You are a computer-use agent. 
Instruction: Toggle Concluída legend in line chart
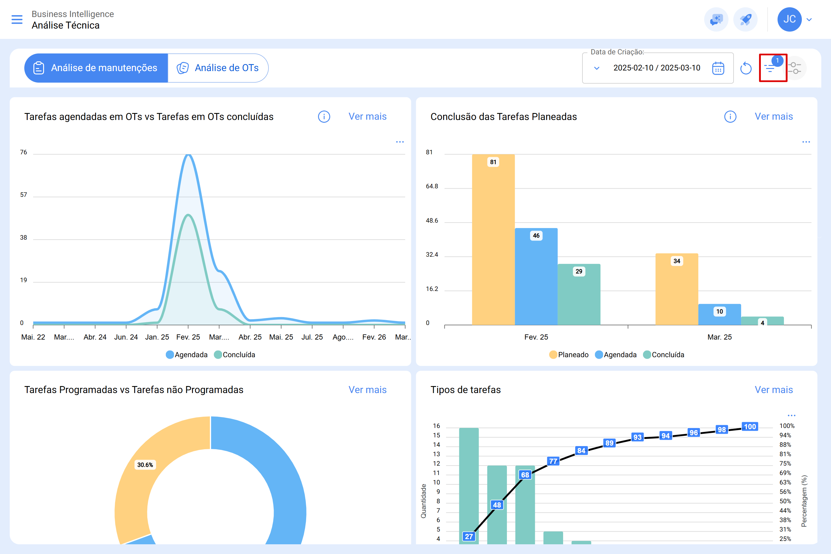click(x=234, y=355)
